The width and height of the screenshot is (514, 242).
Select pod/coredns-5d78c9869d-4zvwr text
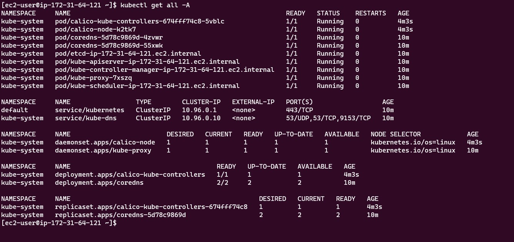[x=109, y=37]
